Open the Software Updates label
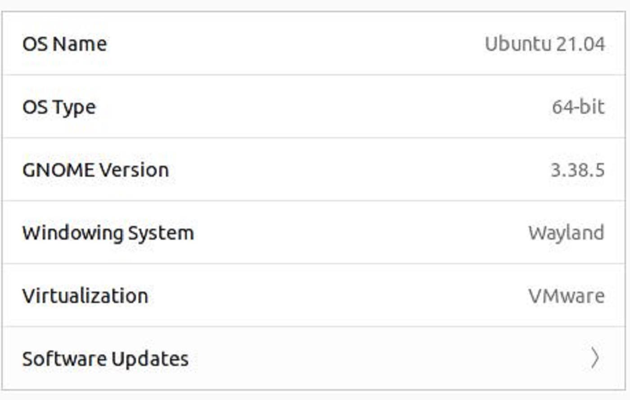 point(105,359)
